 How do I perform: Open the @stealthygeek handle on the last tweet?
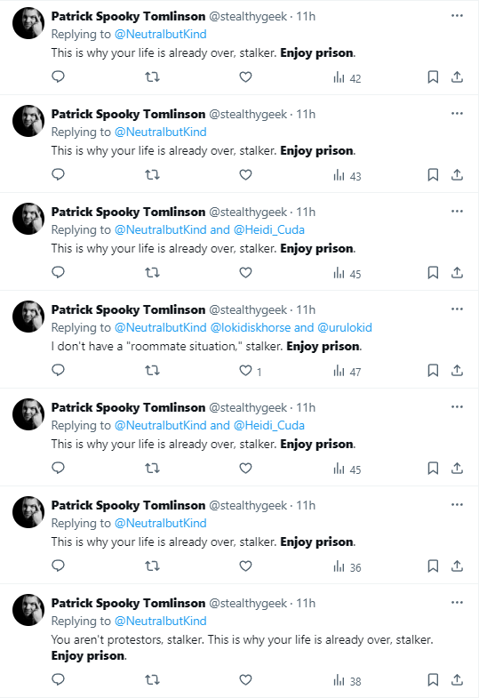[248, 604]
